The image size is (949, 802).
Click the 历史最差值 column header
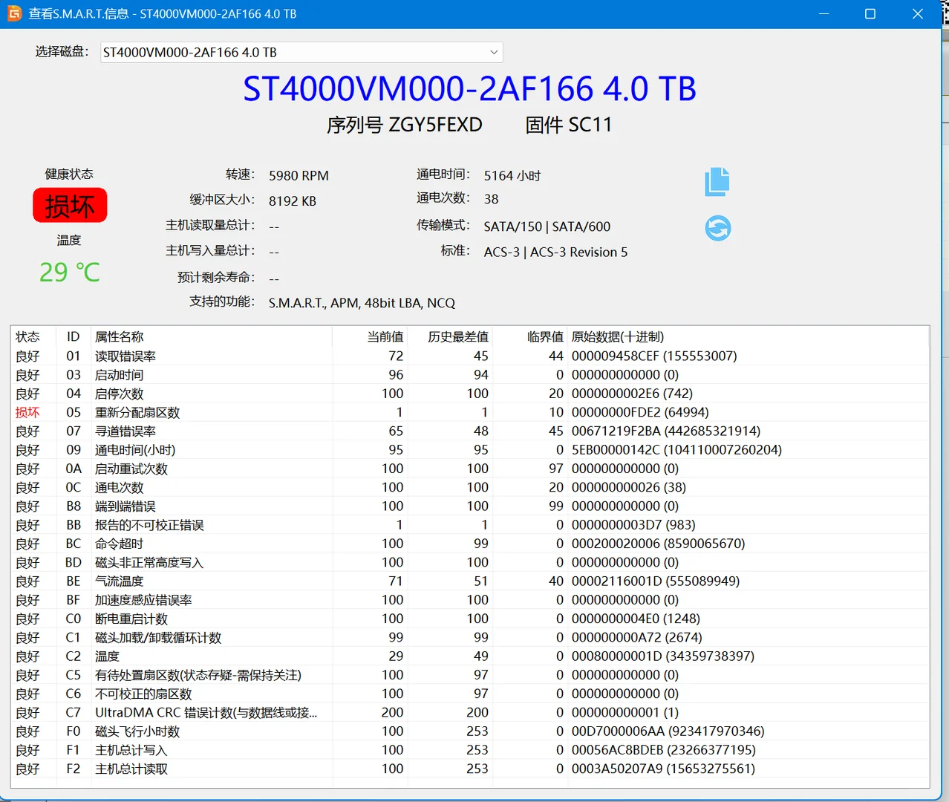point(458,337)
